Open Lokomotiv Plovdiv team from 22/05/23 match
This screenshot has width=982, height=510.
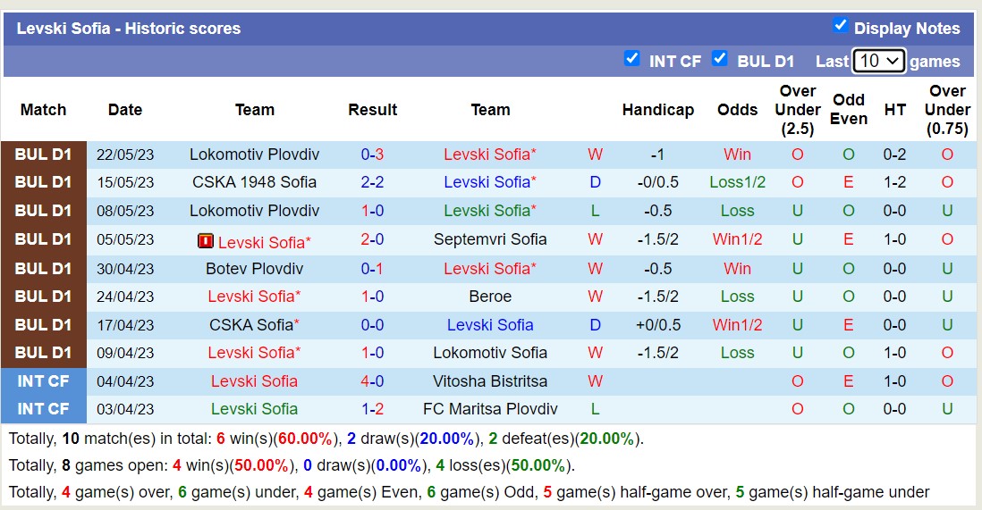click(254, 154)
